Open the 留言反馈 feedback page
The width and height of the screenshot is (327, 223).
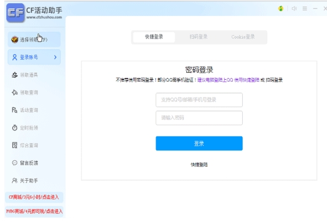[x=25, y=163]
